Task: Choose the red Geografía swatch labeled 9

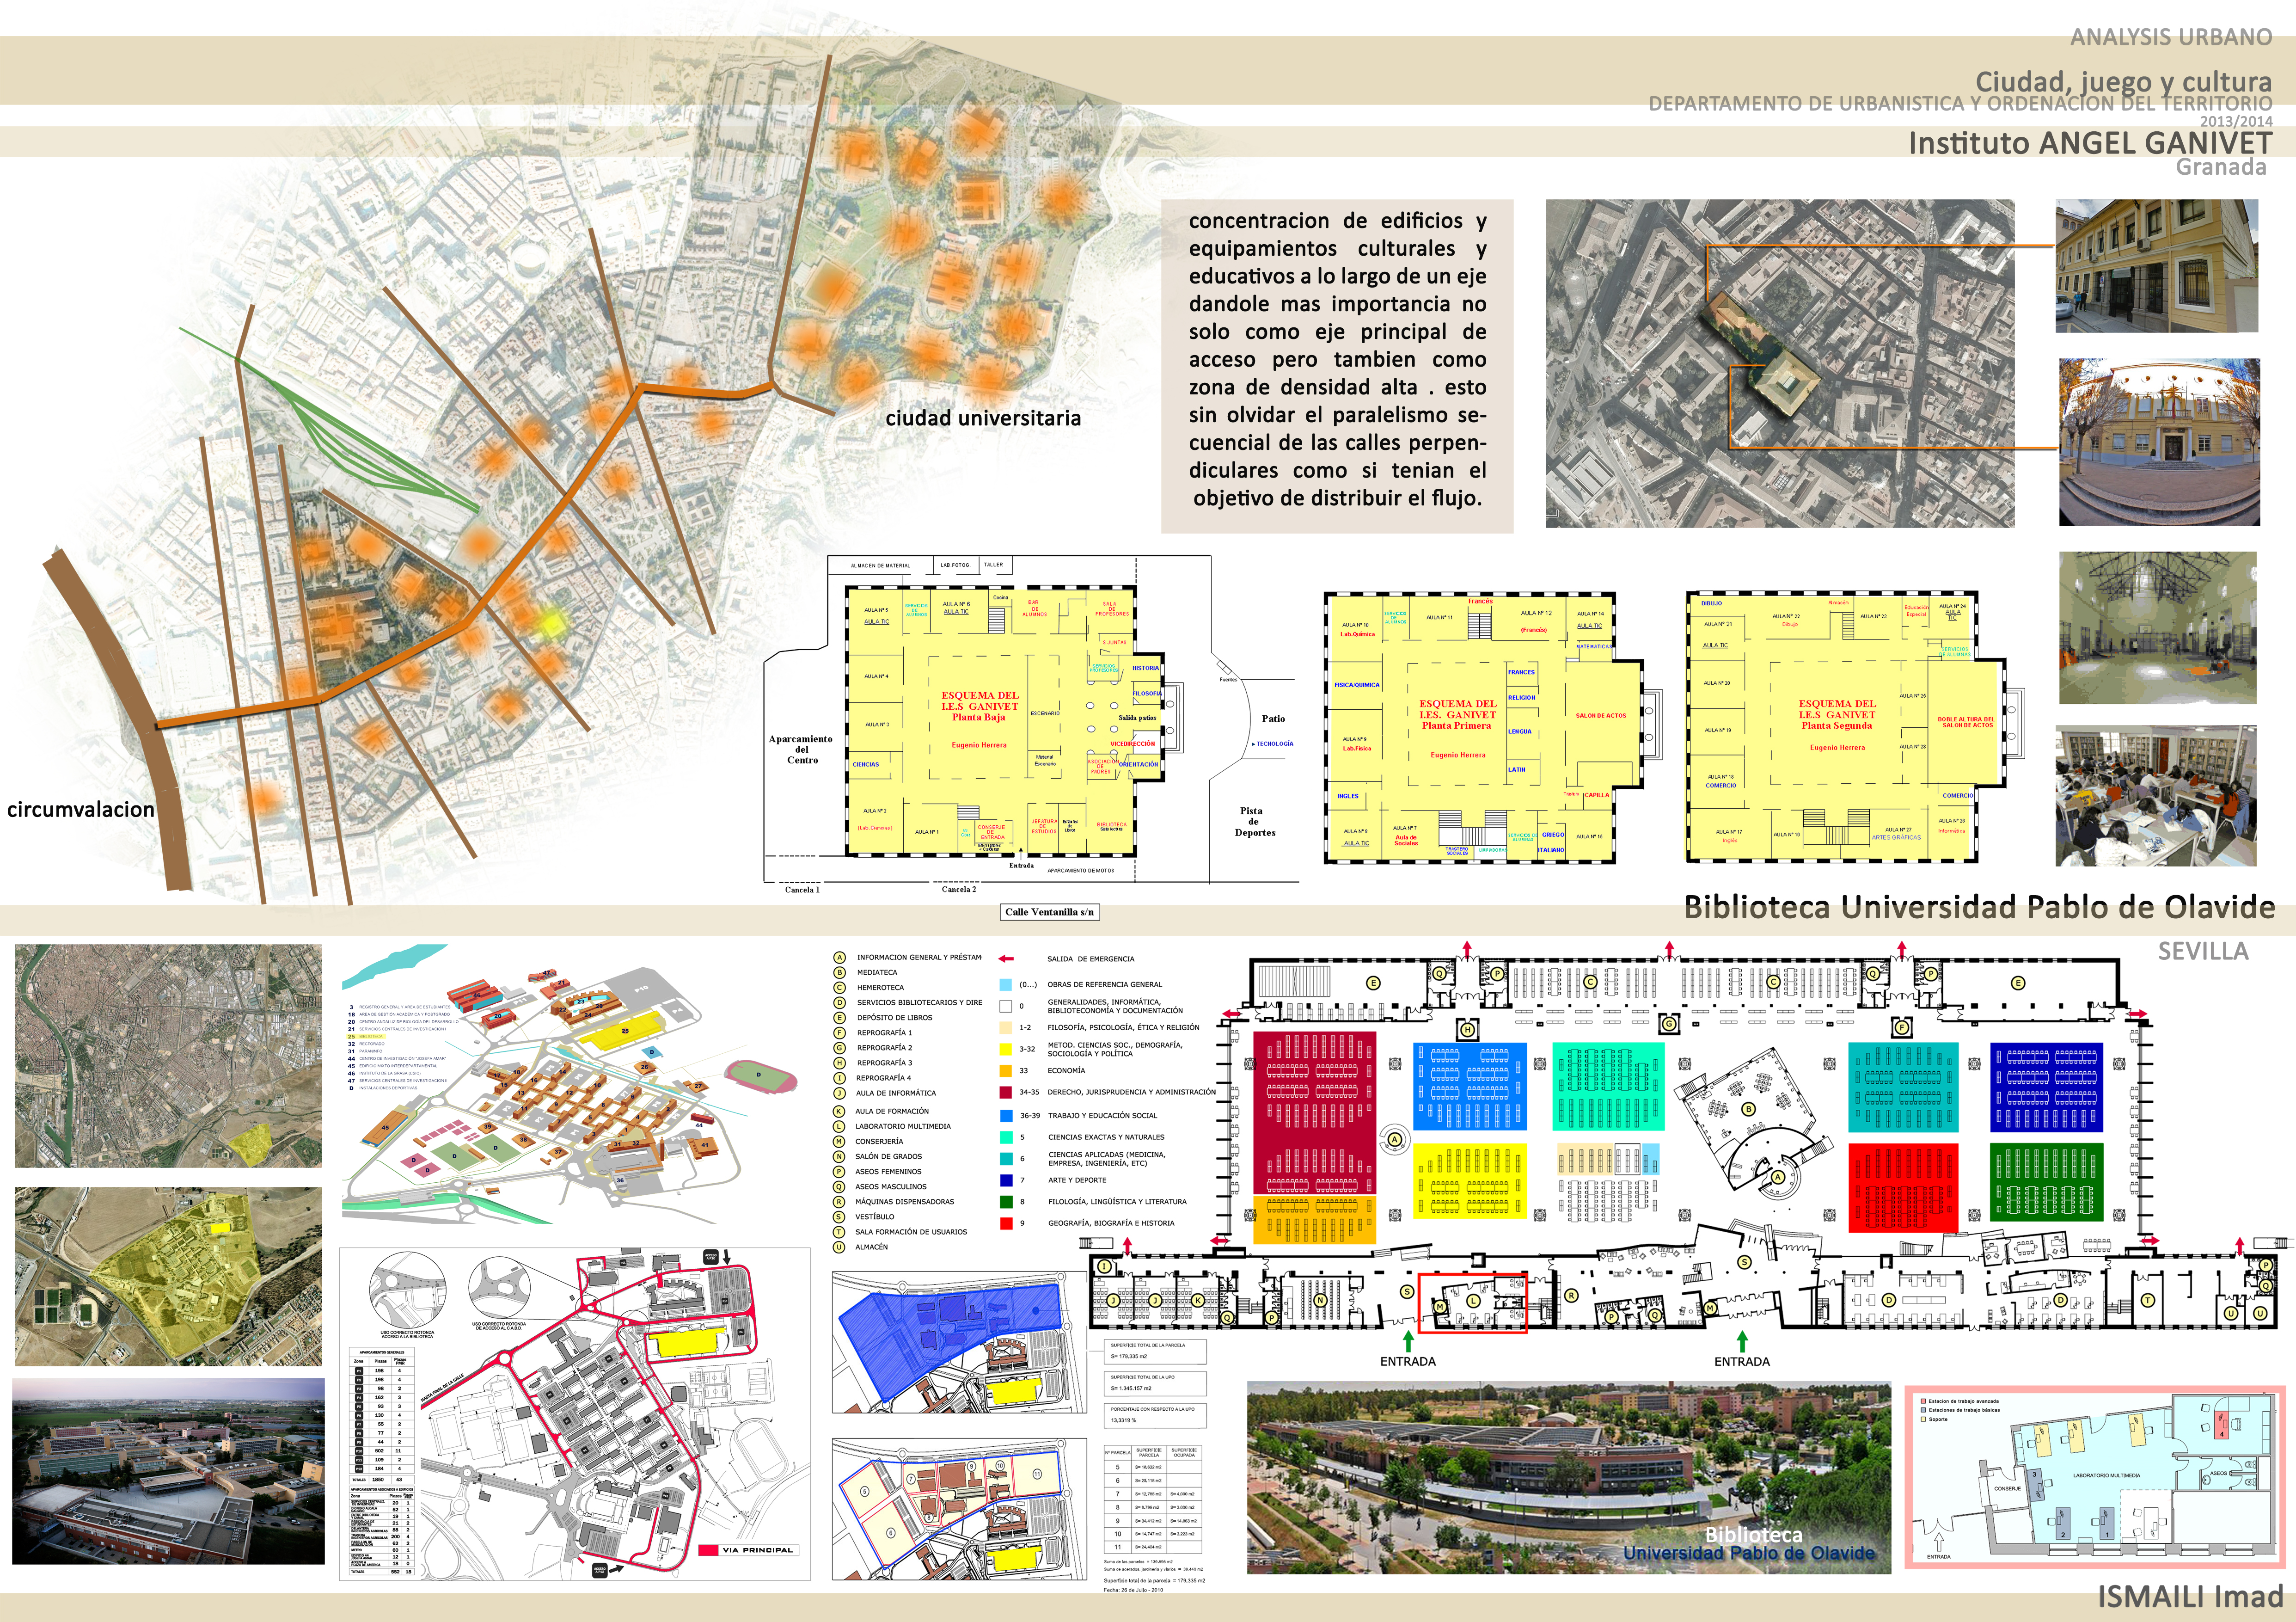Action: pyautogui.click(x=1006, y=1223)
